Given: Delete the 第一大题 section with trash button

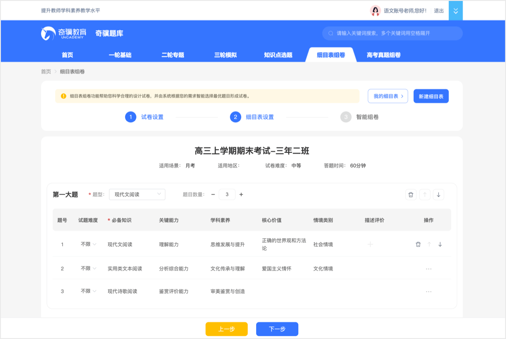Looking at the screenshot, I should (411, 195).
